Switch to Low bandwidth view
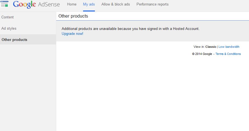This screenshot has height=131, width=249. tap(229, 47)
